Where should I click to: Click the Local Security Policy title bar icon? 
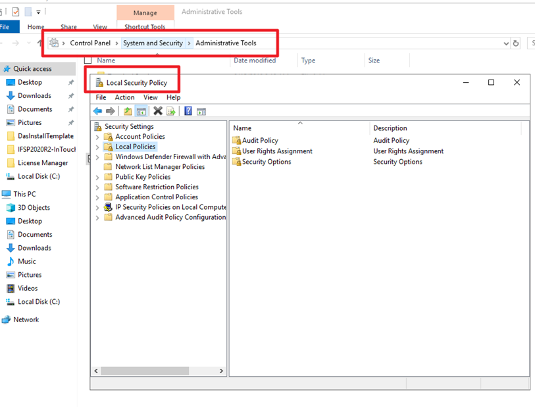(x=99, y=82)
